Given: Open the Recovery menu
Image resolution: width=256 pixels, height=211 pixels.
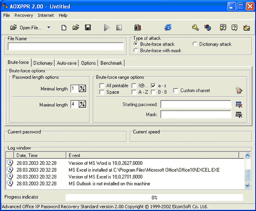Looking at the screenshot, I should coord(23,15).
